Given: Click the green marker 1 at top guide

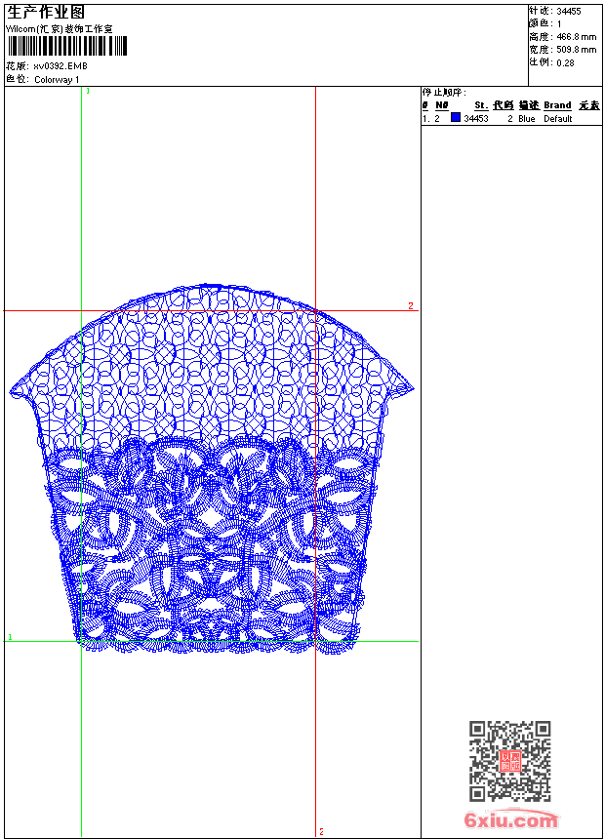Looking at the screenshot, I should coord(88,91).
